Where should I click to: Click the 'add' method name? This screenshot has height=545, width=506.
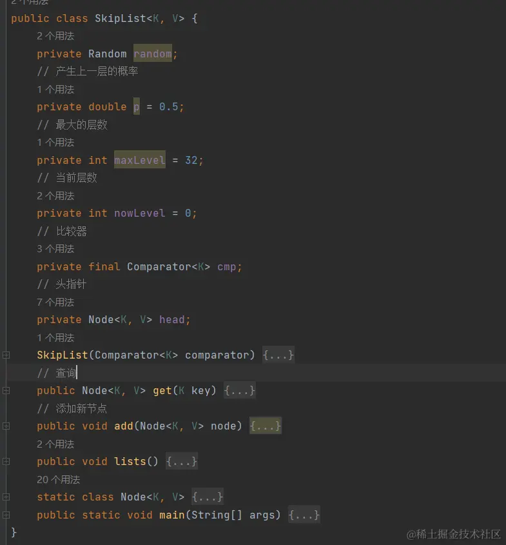[124, 426]
